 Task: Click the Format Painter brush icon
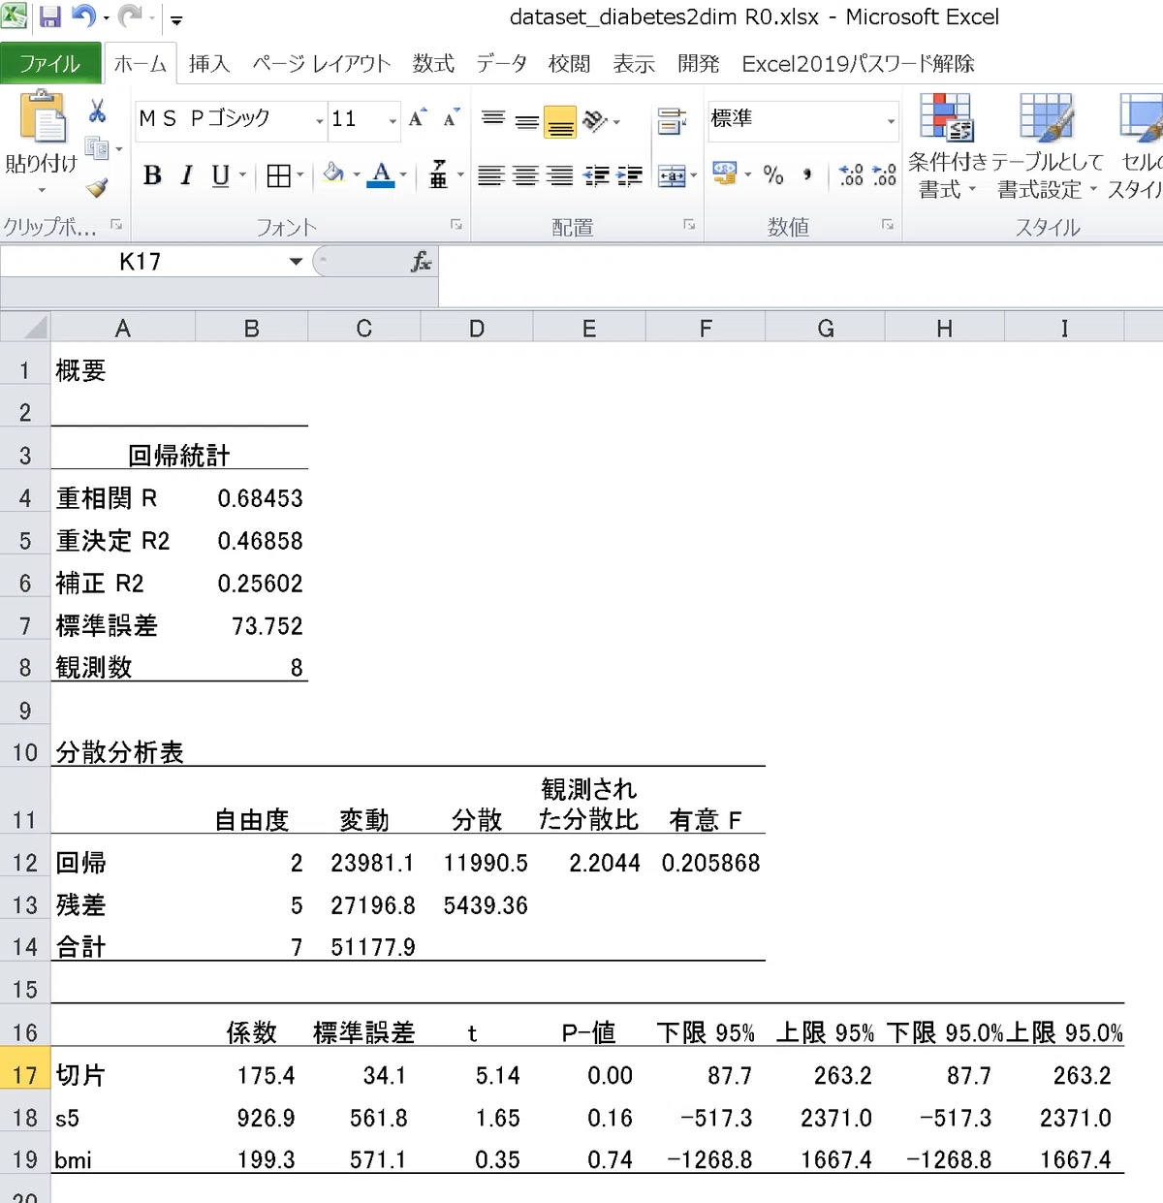tap(97, 187)
